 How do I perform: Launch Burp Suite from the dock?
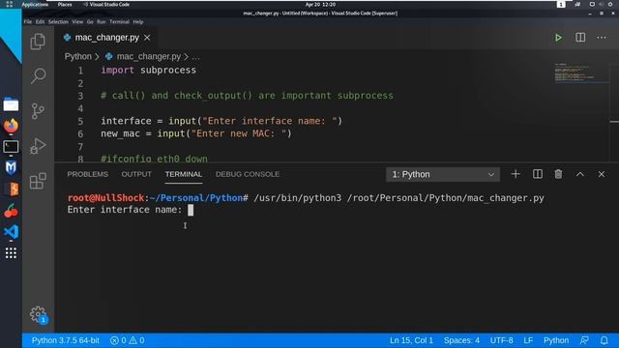click(x=11, y=189)
